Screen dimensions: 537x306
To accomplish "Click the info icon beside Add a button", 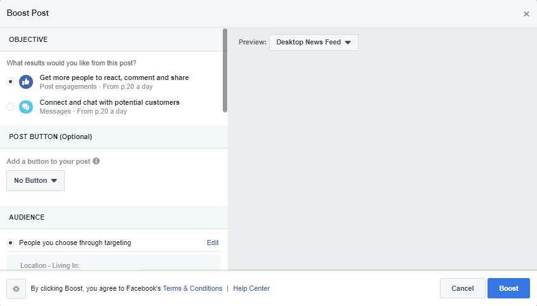I will pos(96,161).
